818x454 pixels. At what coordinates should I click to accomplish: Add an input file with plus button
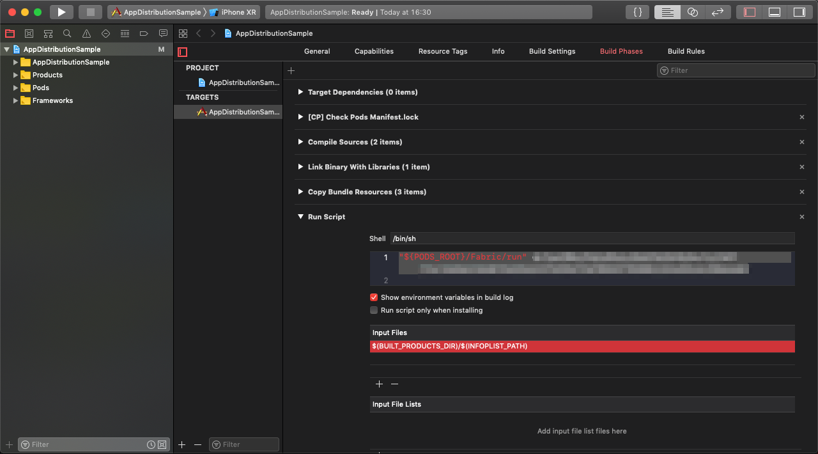point(379,384)
